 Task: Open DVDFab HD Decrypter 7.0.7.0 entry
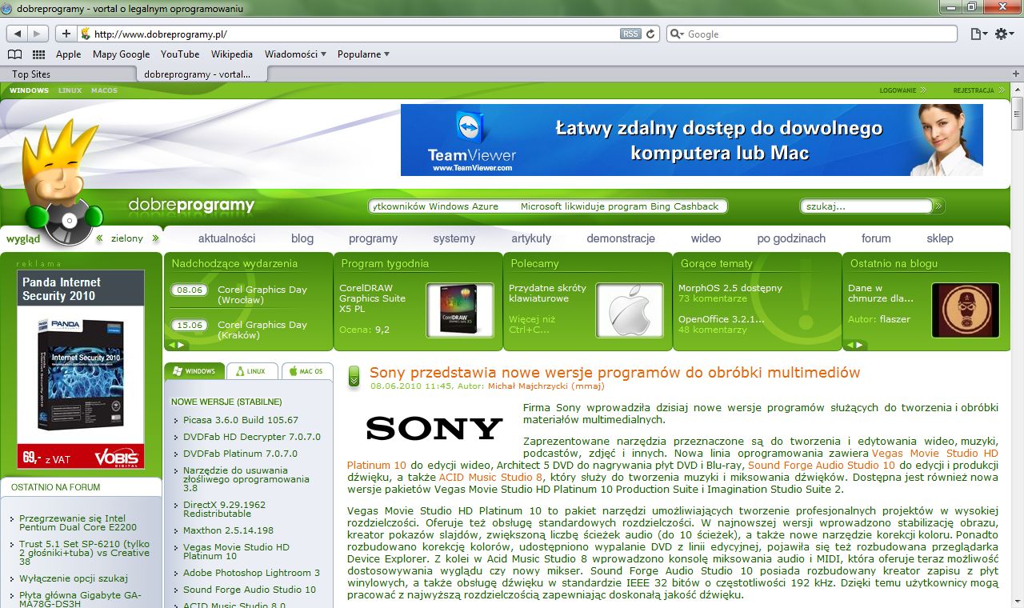pyautogui.click(x=251, y=437)
